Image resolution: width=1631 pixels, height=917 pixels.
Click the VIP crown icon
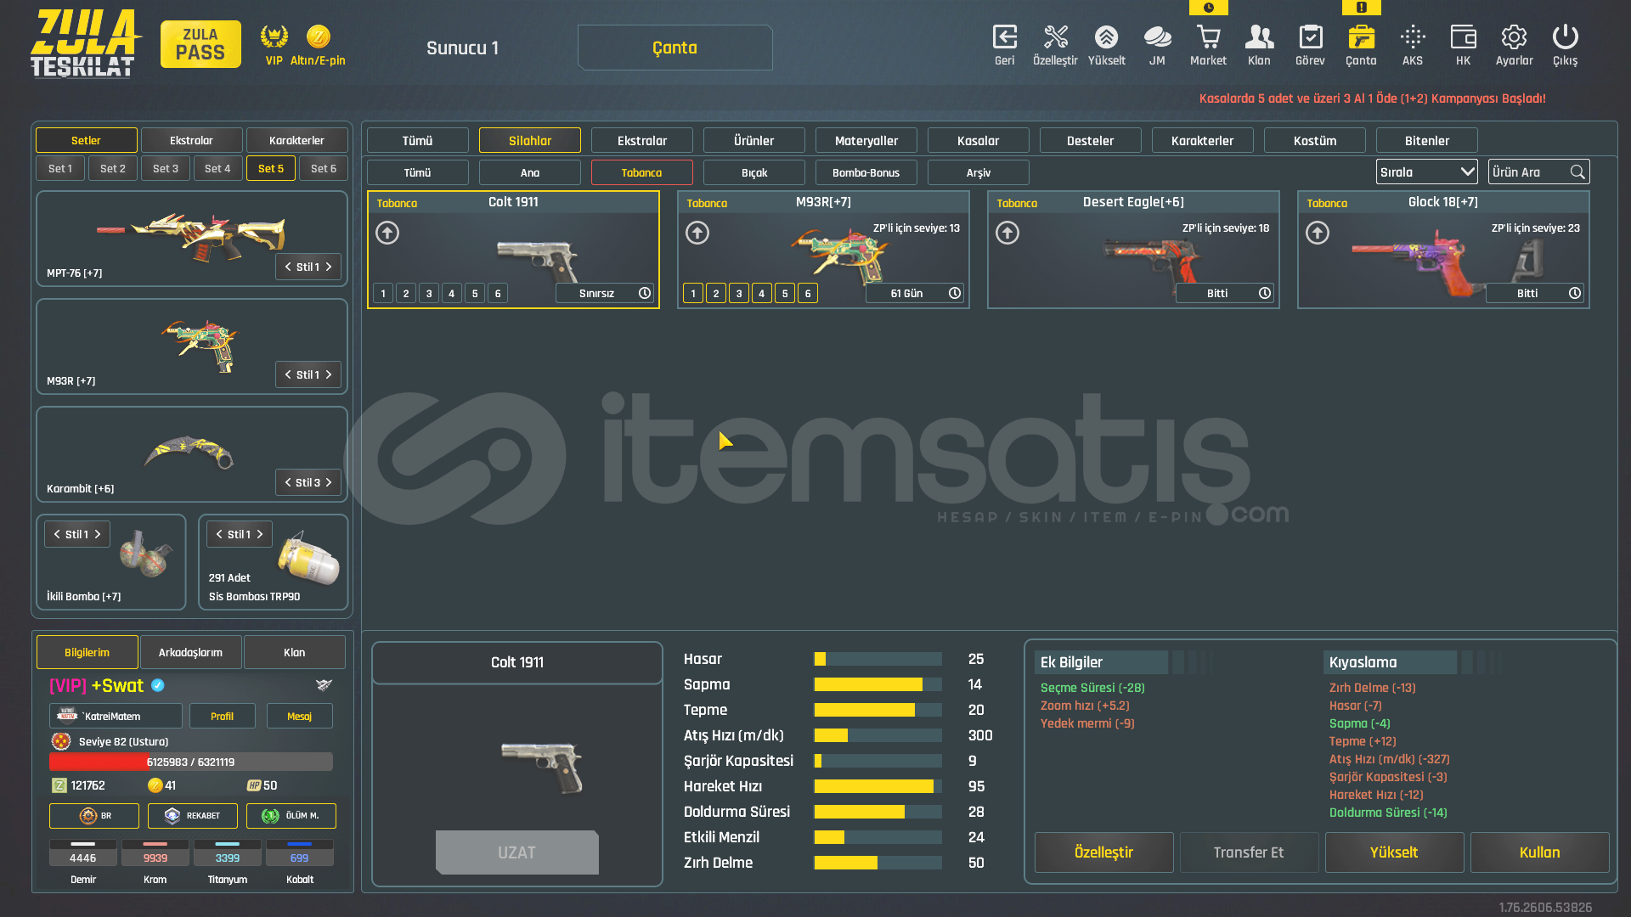pyautogui.click(x=274, y=37)
